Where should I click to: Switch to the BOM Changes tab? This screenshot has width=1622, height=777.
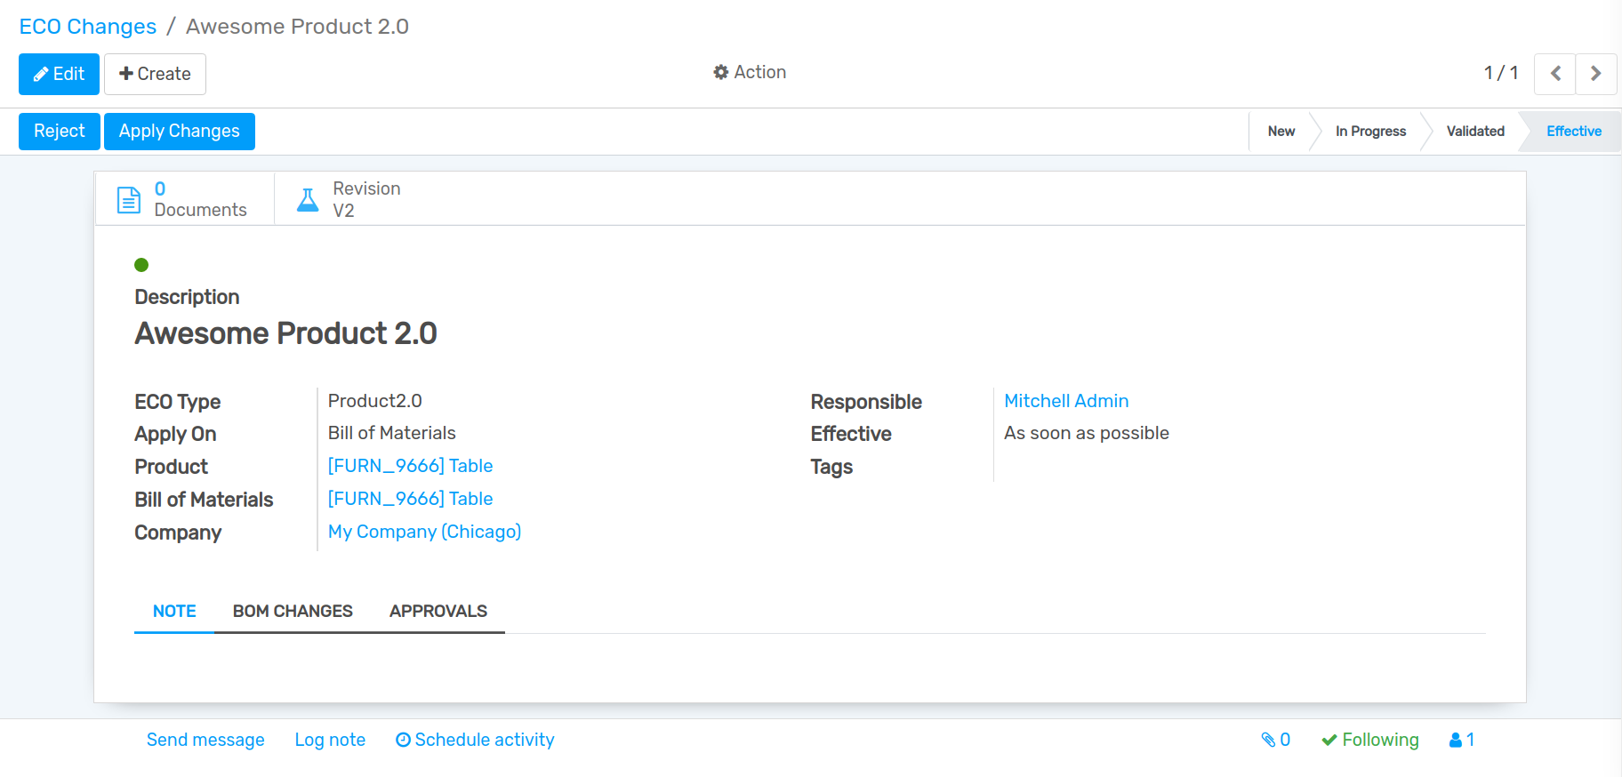click(x=293, y=611)
